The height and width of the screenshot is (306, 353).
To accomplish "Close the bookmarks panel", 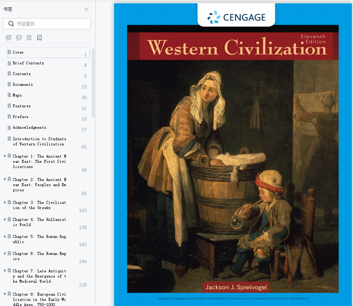I will 86,9.
